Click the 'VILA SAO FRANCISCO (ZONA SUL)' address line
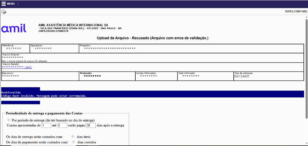 coord(80,28)
